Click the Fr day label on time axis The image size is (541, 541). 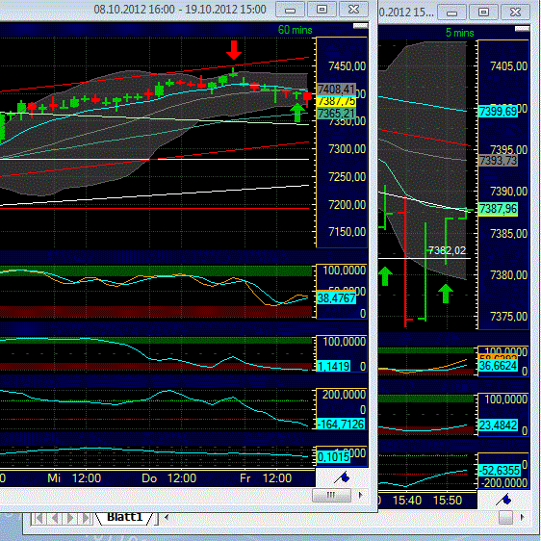point(245,478)
